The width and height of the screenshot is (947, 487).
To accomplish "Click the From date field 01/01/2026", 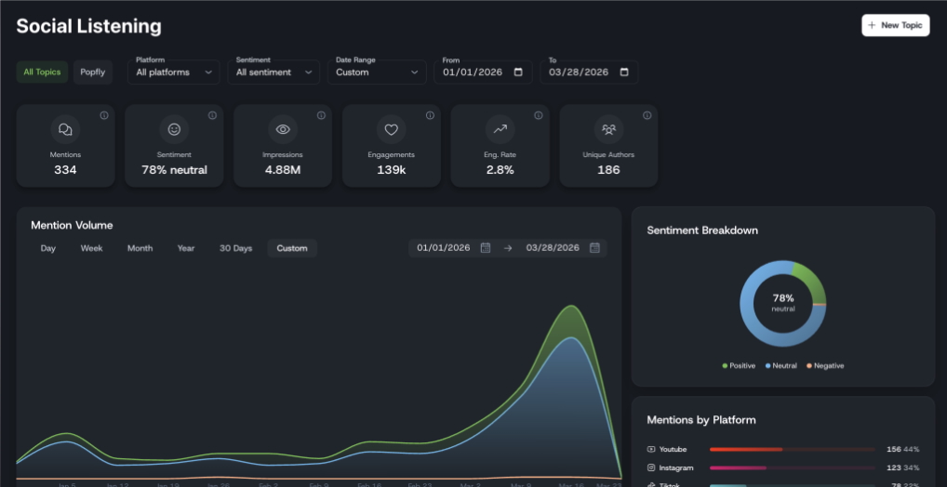I will coord(483,72).
